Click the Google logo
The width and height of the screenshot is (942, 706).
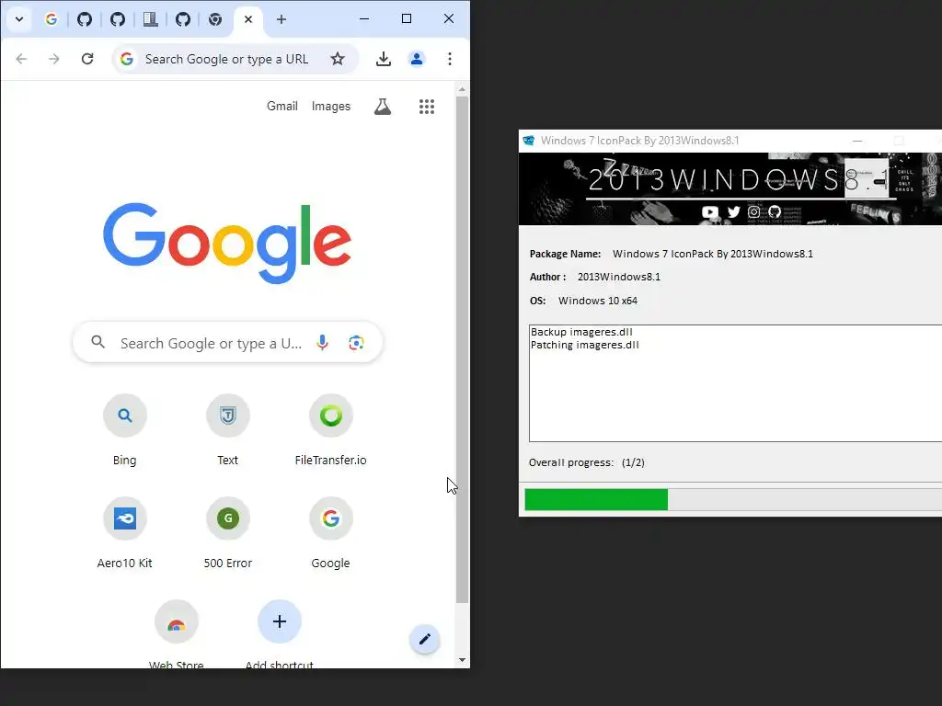tap(227, 243)
